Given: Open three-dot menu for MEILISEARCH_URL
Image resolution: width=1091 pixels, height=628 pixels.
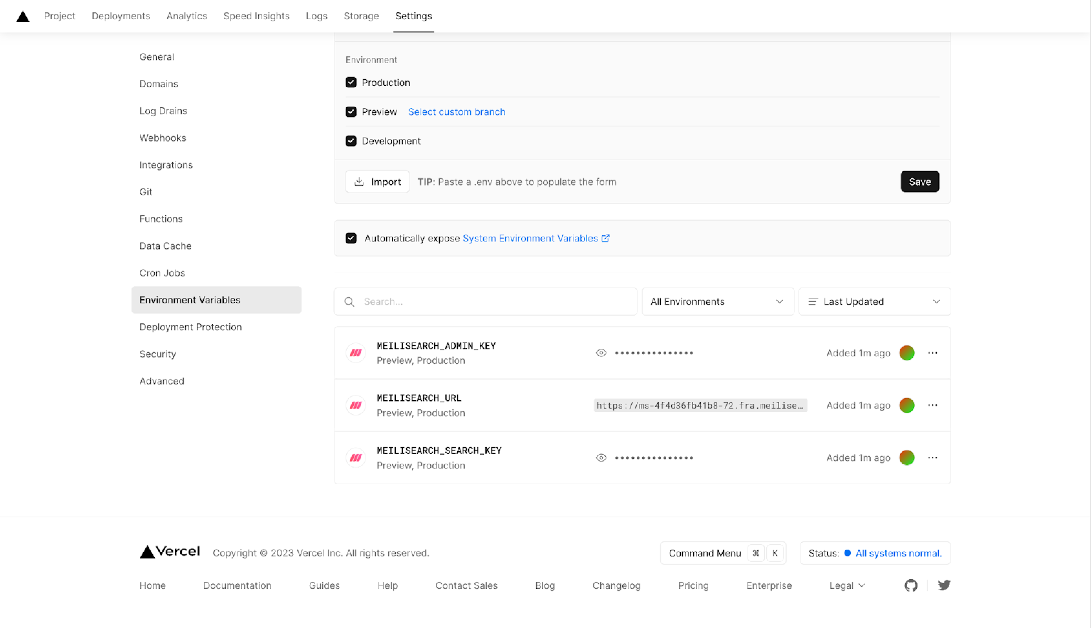Looking at the screenshot, I should pos(932,405).
